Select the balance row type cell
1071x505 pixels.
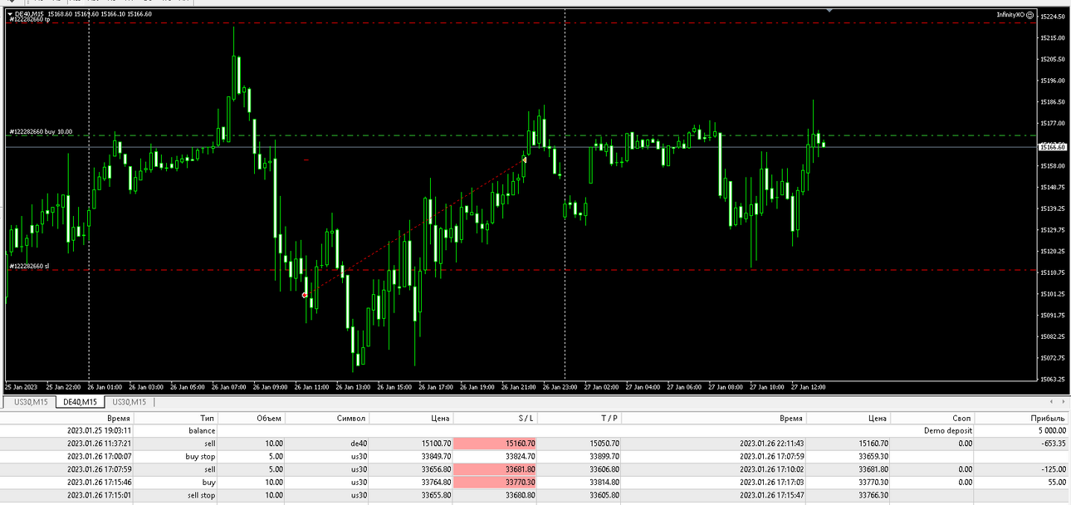pos(202,431)
